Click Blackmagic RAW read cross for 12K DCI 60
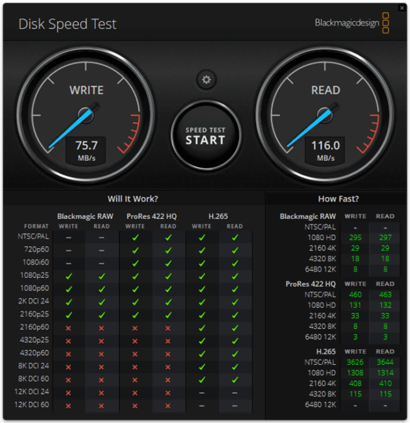Viewport: 410px width, 423px height. click(101, 406)
